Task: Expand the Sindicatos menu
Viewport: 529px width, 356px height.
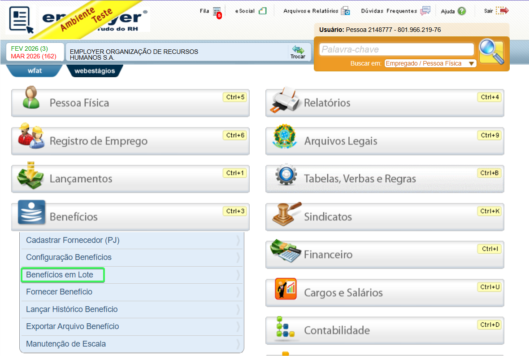Action: tap(385, 217)
